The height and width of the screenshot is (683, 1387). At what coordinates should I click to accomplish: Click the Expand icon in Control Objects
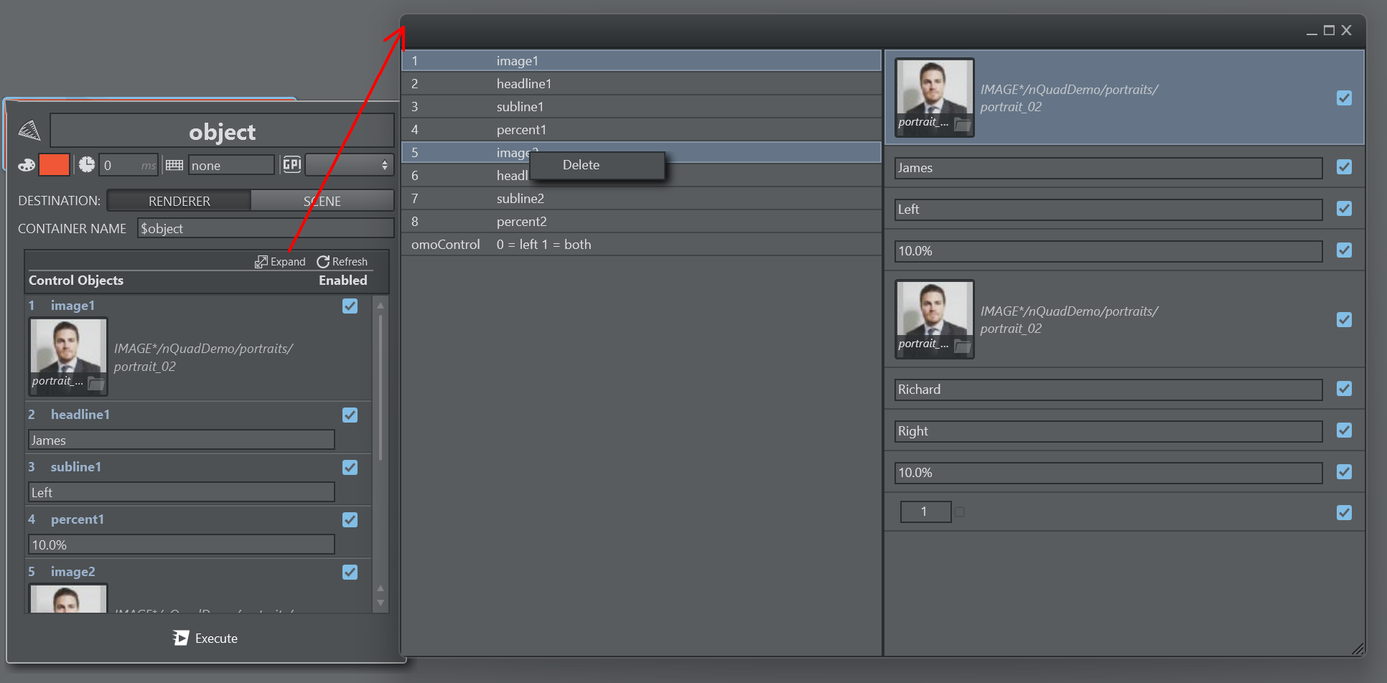point(261,262)
